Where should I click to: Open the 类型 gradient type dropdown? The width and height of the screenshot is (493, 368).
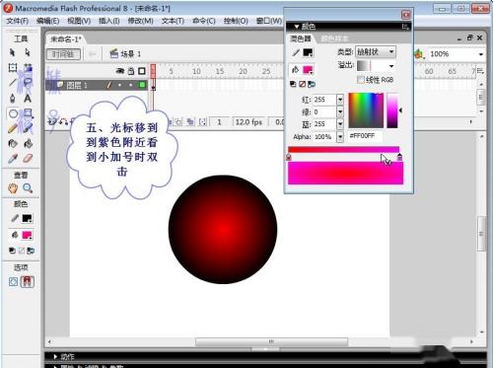[x=376, y=51]
